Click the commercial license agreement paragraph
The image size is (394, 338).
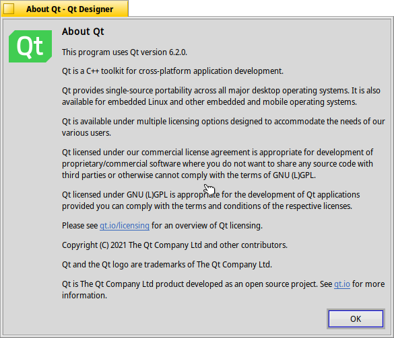(x=218, y=163)
